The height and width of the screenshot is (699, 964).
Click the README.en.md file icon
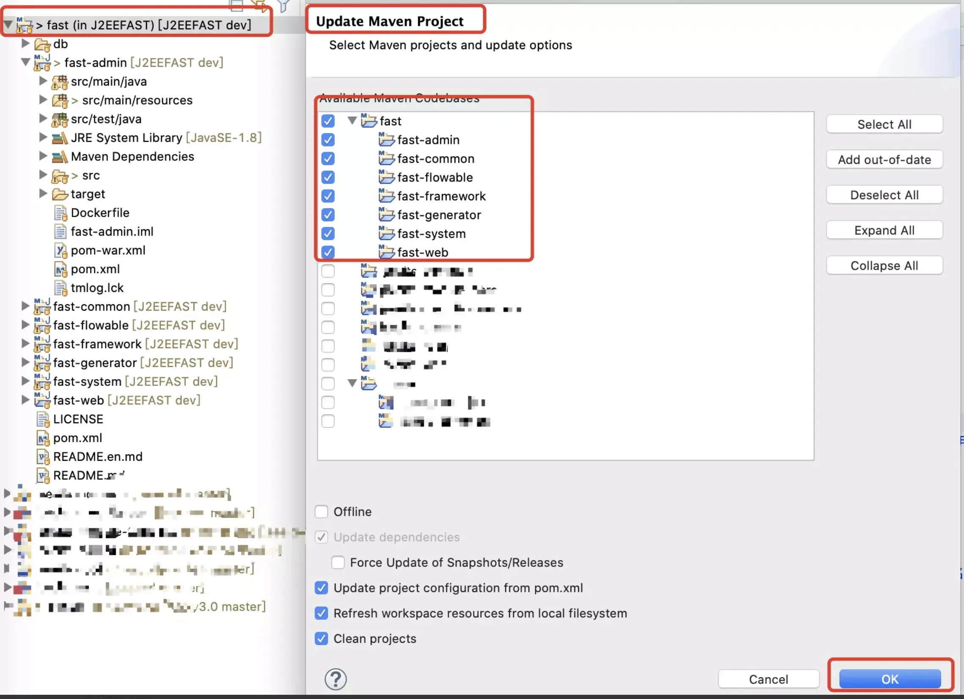(42, 457)
